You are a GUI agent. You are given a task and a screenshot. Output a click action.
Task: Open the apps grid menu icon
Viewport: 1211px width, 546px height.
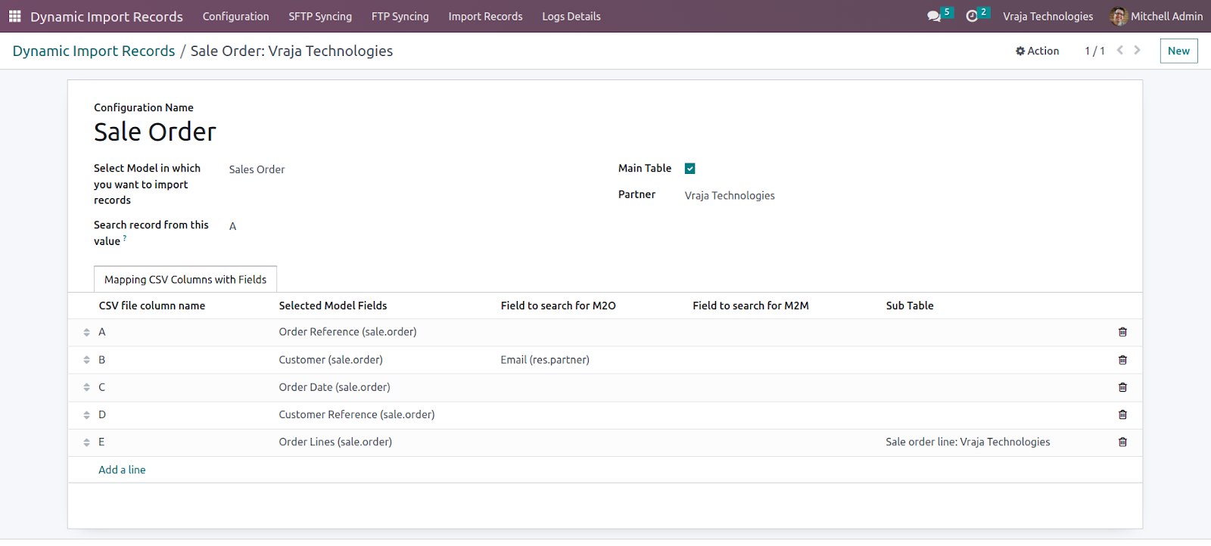click(14, 16)
